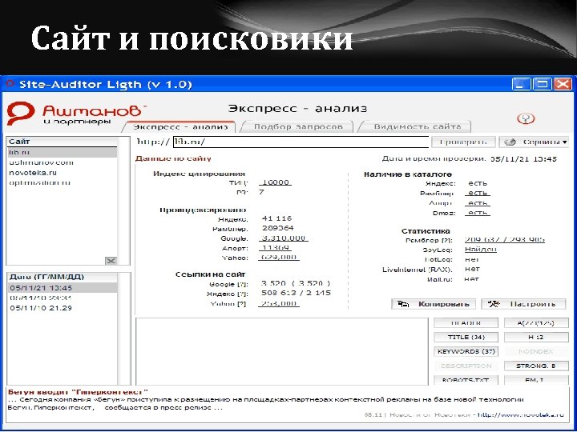Click the Проверить button
Viewport: 577px width, 432px height.
tap(463, 142)
